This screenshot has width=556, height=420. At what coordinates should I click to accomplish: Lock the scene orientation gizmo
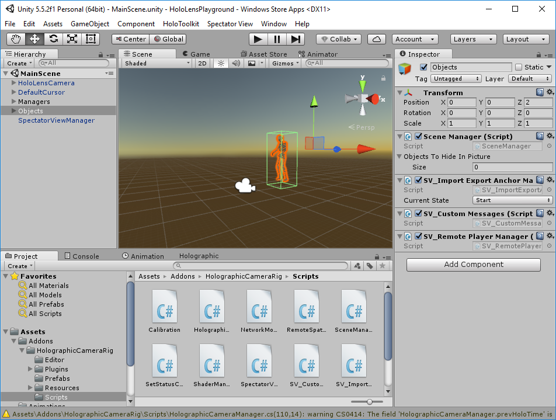[x=383, y=78]
